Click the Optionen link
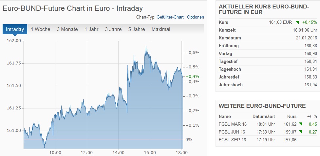The height and width of the screenshot is (156, 320). [x=196, y=17]
